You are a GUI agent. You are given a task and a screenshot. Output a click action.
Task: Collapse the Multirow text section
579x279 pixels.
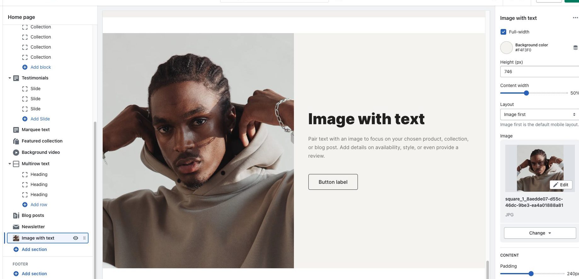[x=10, y=164]
